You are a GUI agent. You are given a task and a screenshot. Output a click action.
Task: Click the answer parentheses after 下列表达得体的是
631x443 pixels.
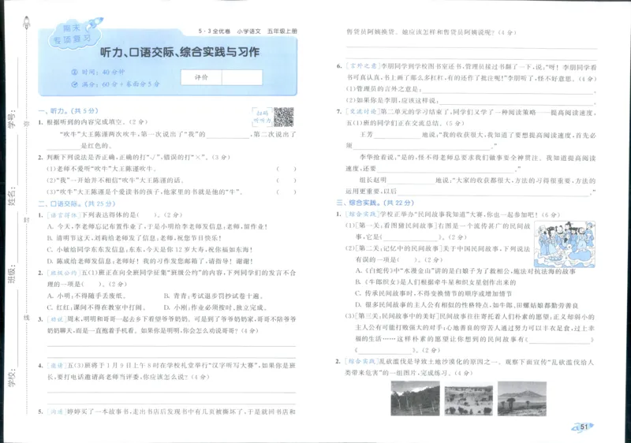(x=147, y=215)
